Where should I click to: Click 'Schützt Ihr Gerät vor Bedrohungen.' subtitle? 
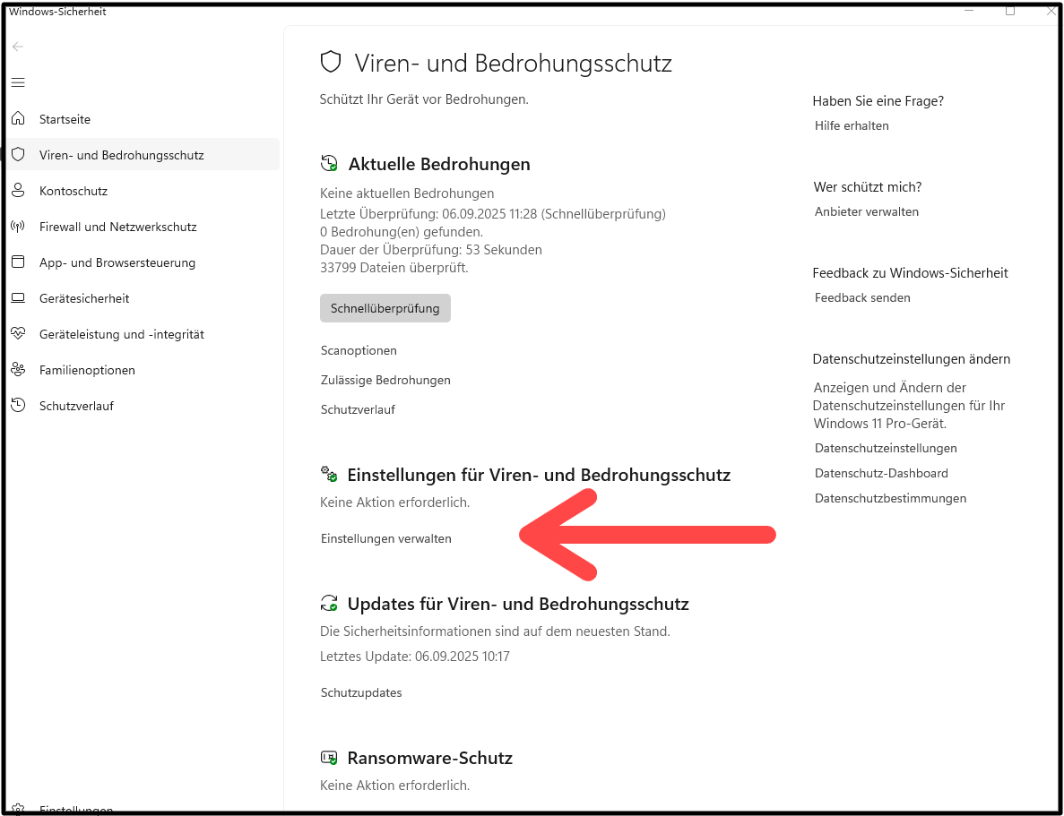(424, 99)
